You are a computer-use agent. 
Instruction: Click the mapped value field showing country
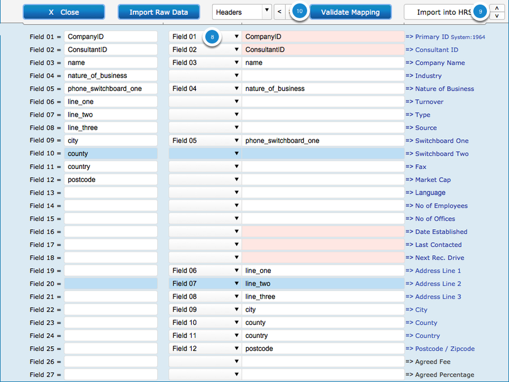click(x=323, y=336)
